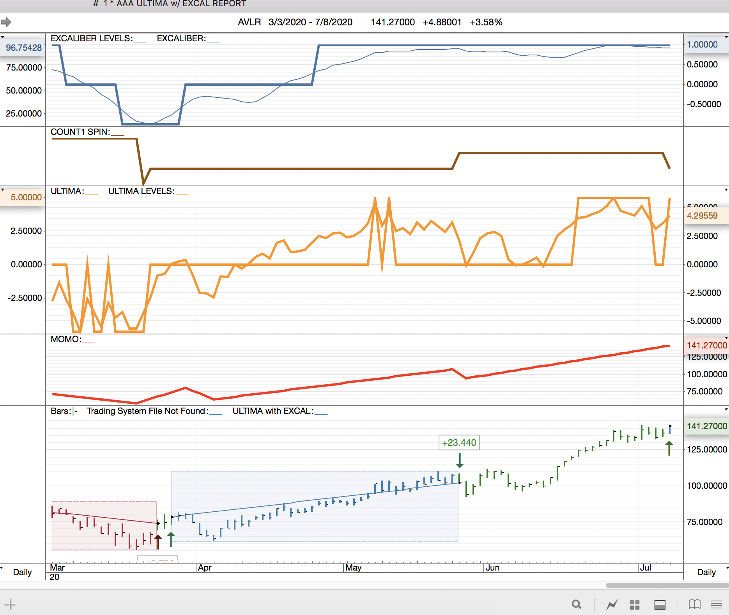The width and height of the screenshot is (729, 615).
Task: Open the Ultima panel left axis dropdown
Action: click(x=3, y=190)
